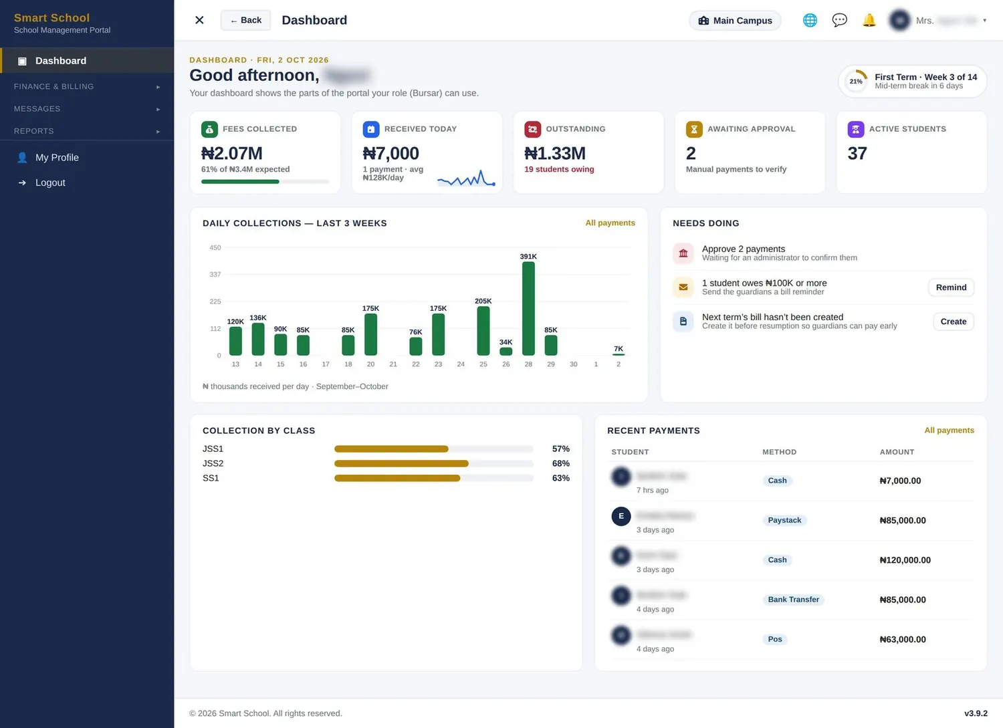Screen dimensions: 1003x728
Task: Click the Received Today sparkline chart
Action: coord(466,178)
